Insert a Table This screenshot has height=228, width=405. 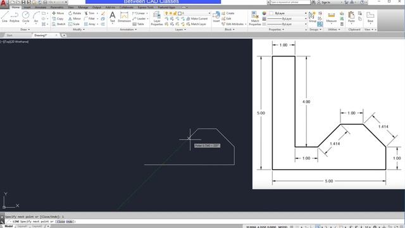coord(138,24)
